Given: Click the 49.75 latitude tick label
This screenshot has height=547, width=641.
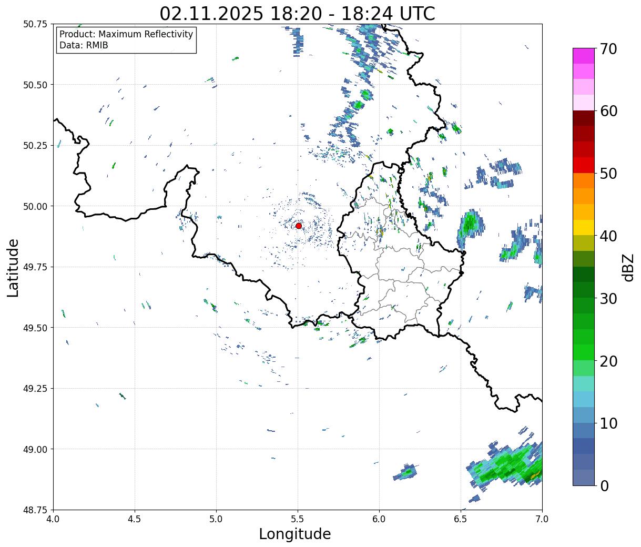Looking at the screenshot, I should (x=35, y=267).
